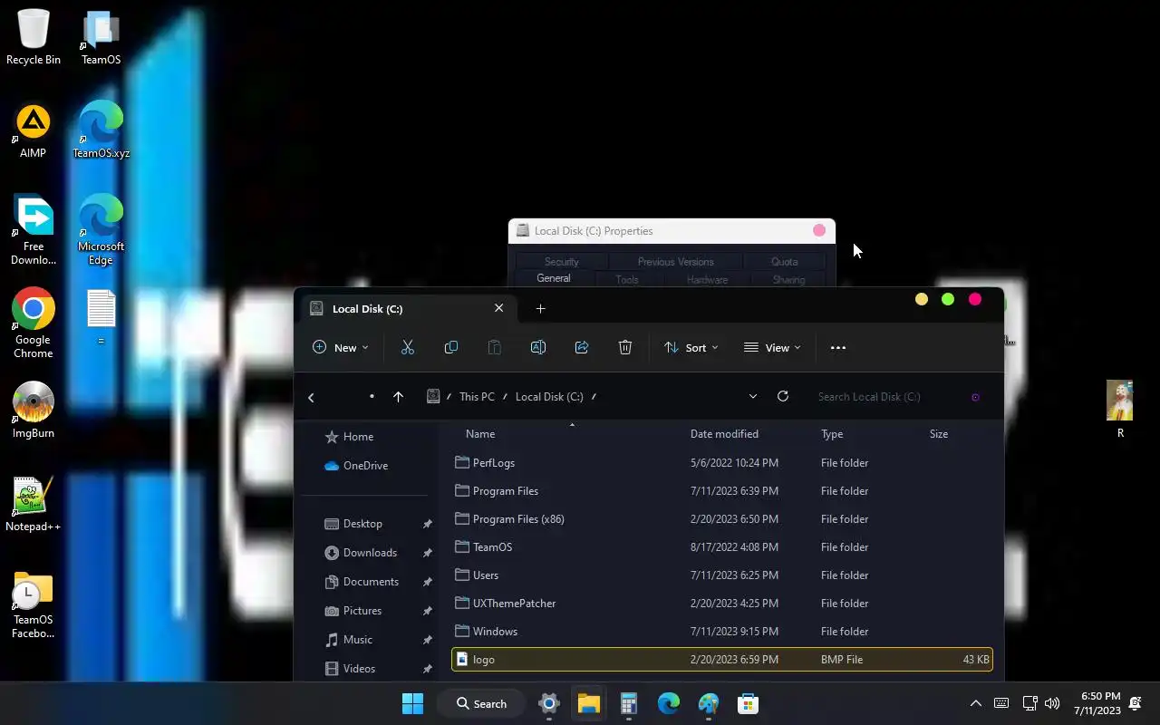Select the ImgBurn desktop shortcut
The width and height of the screenshot is (1160, 725).
(34, 411)
